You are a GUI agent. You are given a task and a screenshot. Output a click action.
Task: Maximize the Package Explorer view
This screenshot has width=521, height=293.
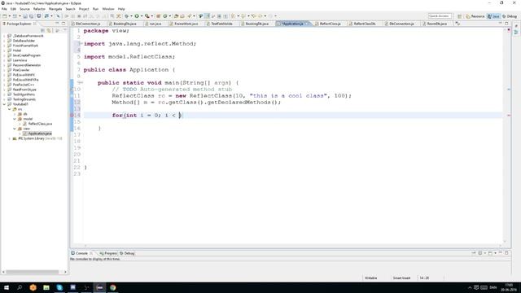pos(63,24)
